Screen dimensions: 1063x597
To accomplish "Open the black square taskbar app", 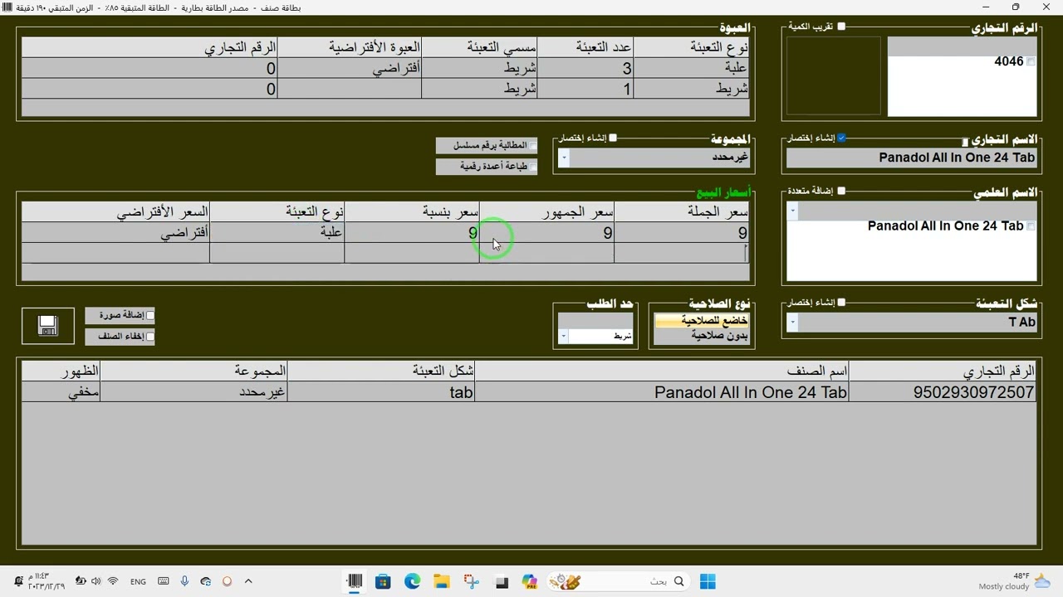I will click(x=502, y=581).
